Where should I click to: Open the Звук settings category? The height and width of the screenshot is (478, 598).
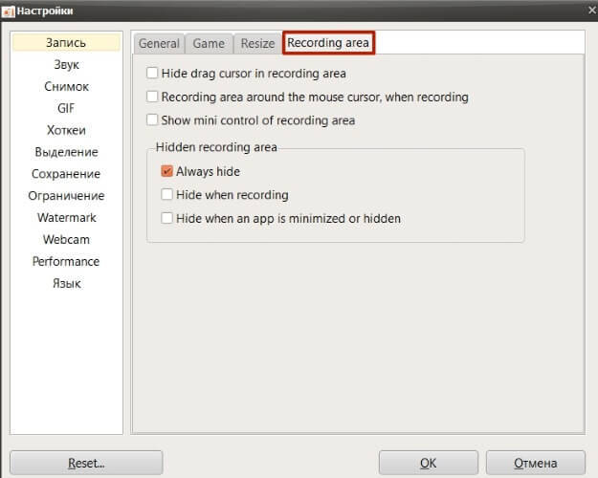pos(66,64)
